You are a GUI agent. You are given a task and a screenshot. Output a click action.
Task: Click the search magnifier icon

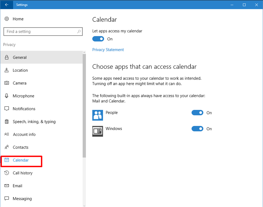click(79, 32)
